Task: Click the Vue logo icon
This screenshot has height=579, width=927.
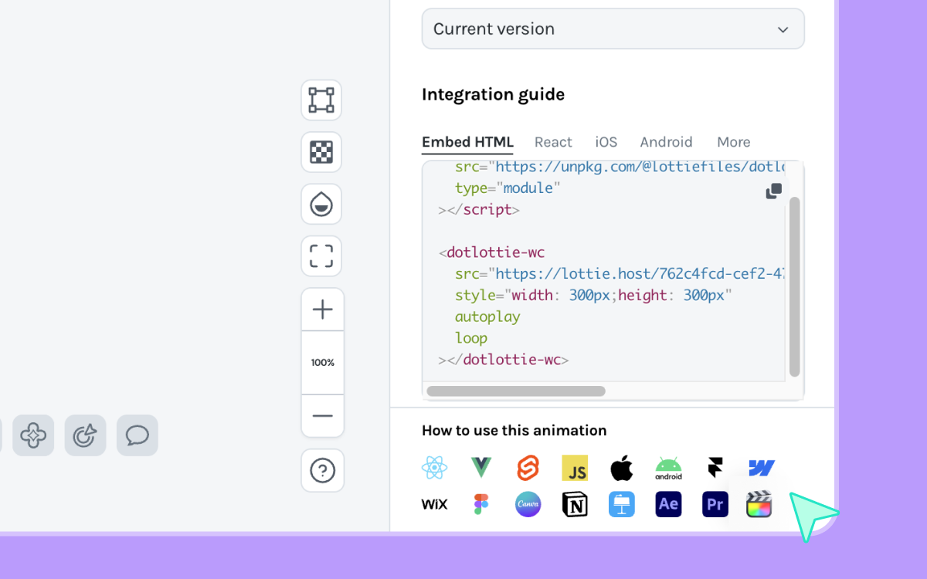Action: (481, 467)
